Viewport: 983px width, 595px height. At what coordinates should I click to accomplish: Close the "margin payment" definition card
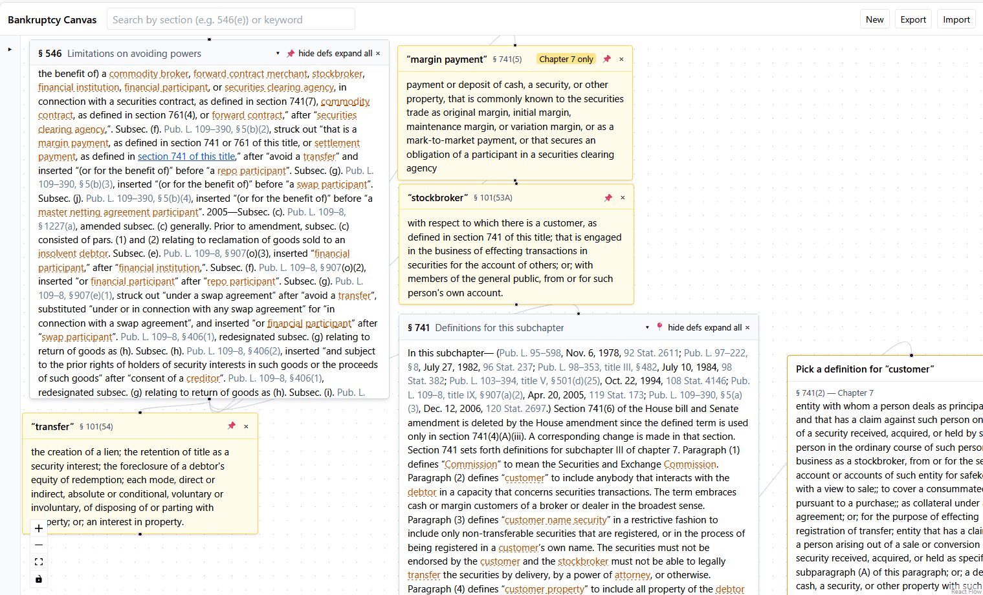[x=622, y=59]
